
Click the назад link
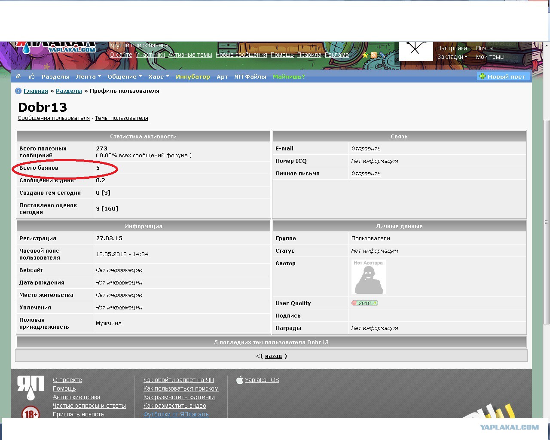tap(274, 356)
